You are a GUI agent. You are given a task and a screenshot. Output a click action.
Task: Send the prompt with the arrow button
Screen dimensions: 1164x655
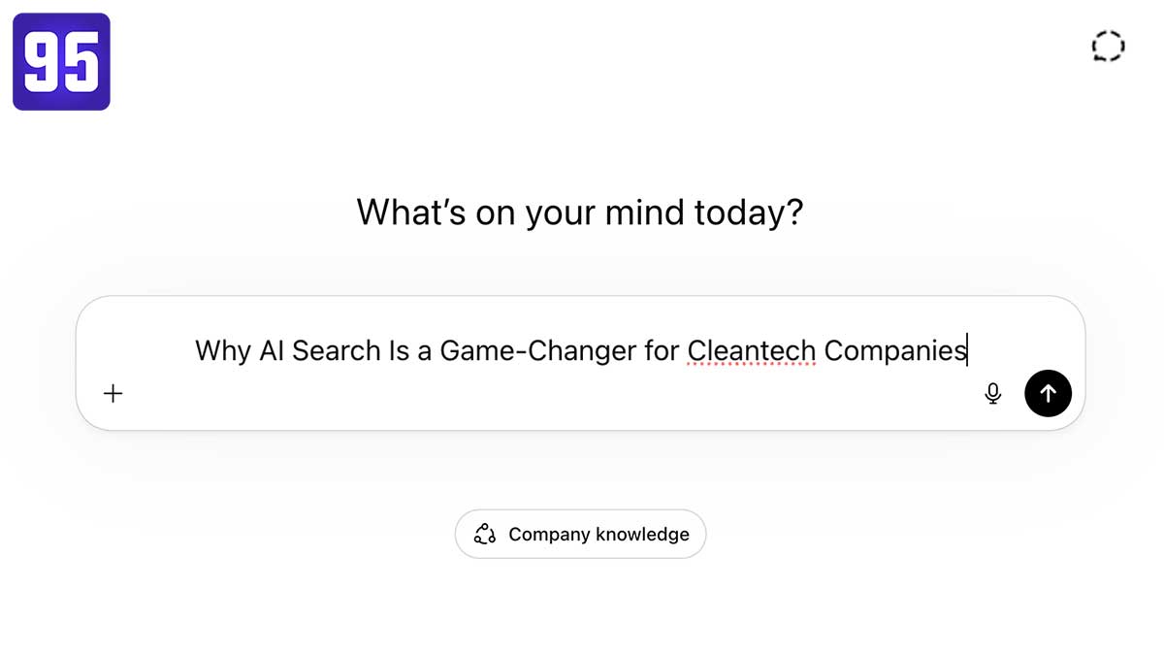[x=1048, y=393]
